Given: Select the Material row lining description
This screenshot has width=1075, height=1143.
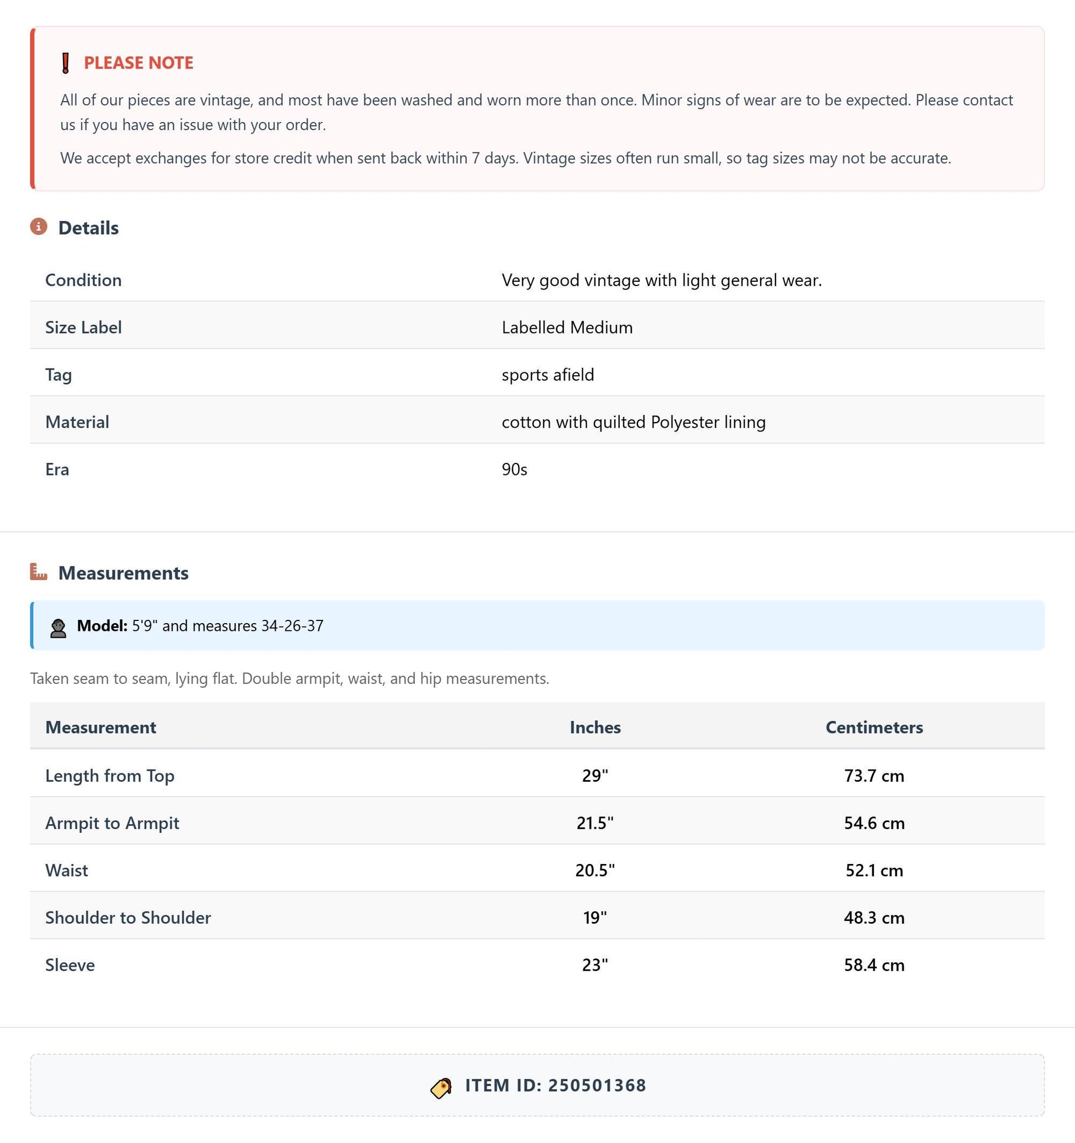Looking at the screenshot, I should [x=634, y=422].
